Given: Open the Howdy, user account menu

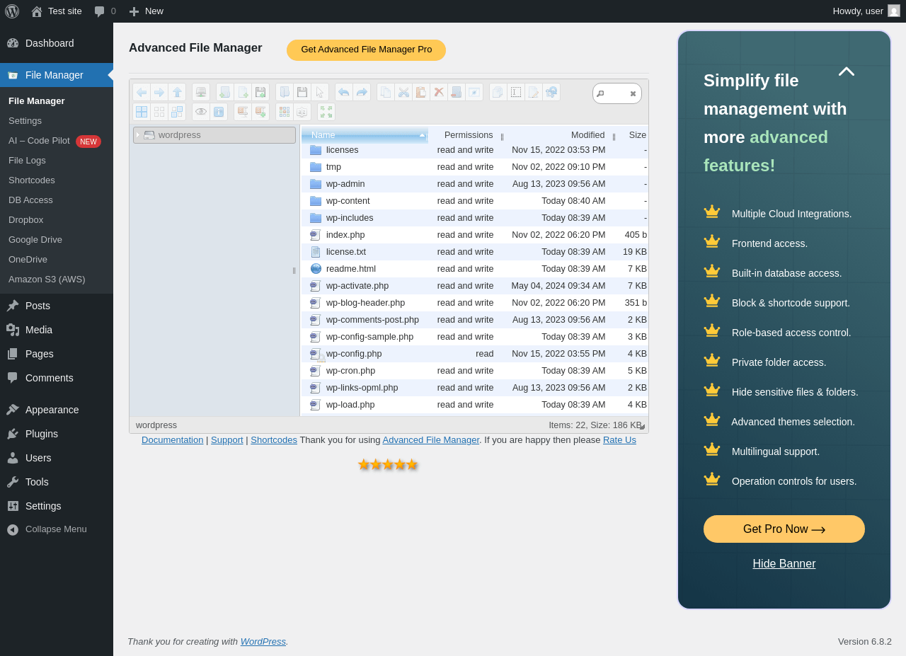Looking at the screenshot, I should (866, 11).
